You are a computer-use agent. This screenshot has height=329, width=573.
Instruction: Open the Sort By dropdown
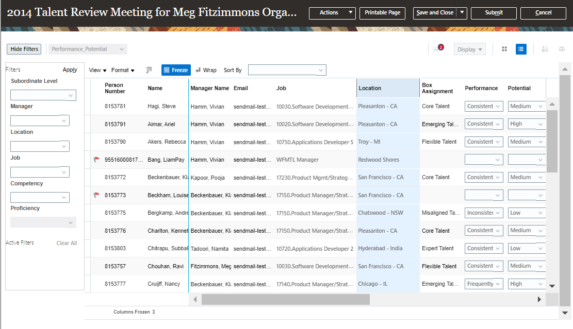(x=287, y=70)
